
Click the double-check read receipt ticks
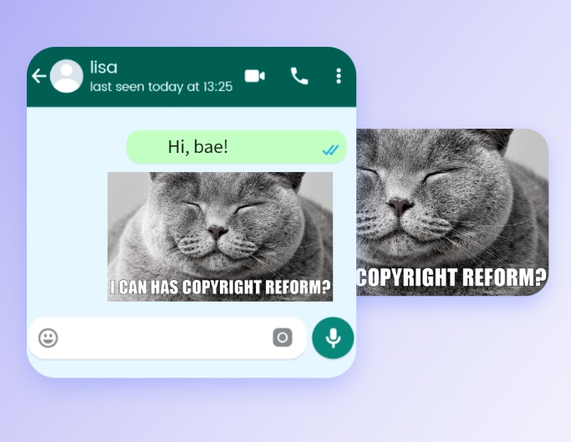(331, 150)
